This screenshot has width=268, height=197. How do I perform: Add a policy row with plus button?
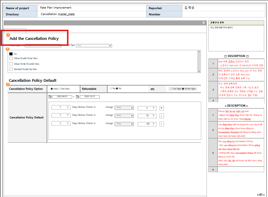tap(162, 108)
